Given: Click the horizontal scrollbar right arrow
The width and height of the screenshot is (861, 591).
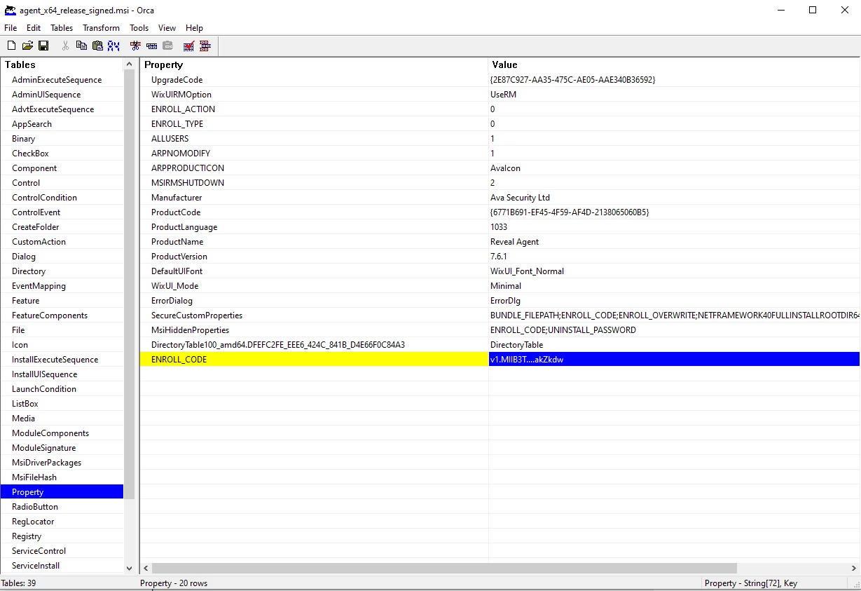Looking at the screenshot, I should (x=855, y=568).
